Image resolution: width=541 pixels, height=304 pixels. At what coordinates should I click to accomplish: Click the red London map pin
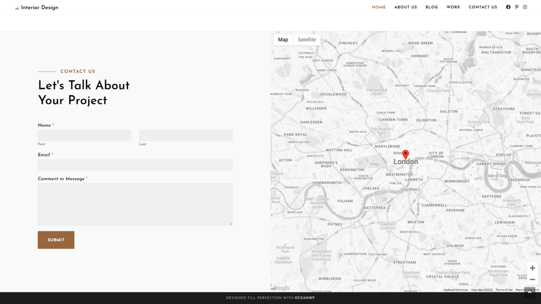coord(405,155)
